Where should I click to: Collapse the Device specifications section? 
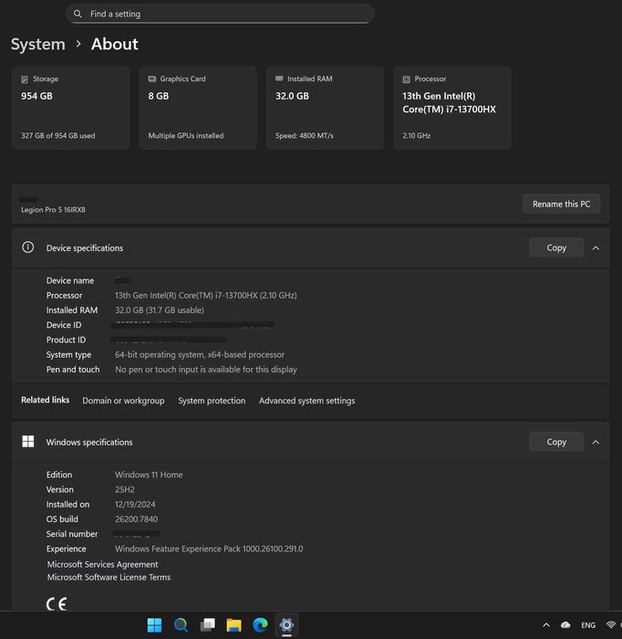coord(596,247)
